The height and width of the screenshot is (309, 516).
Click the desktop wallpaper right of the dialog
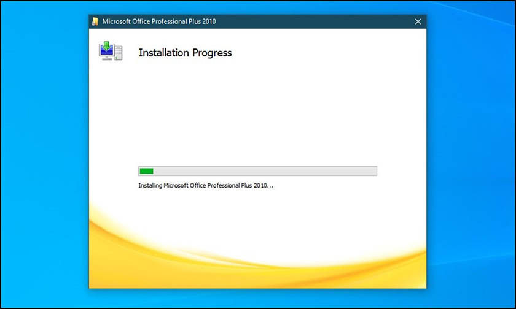470,153
